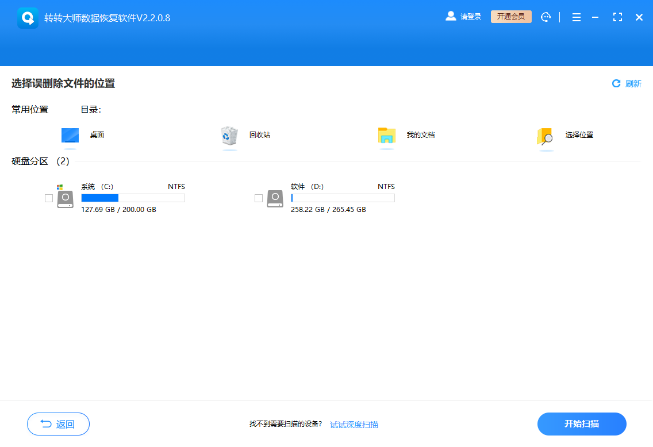653x447 pixels.
Task: Open the 试试深度扫描 deep scan link
Action: tap(354, 424)
